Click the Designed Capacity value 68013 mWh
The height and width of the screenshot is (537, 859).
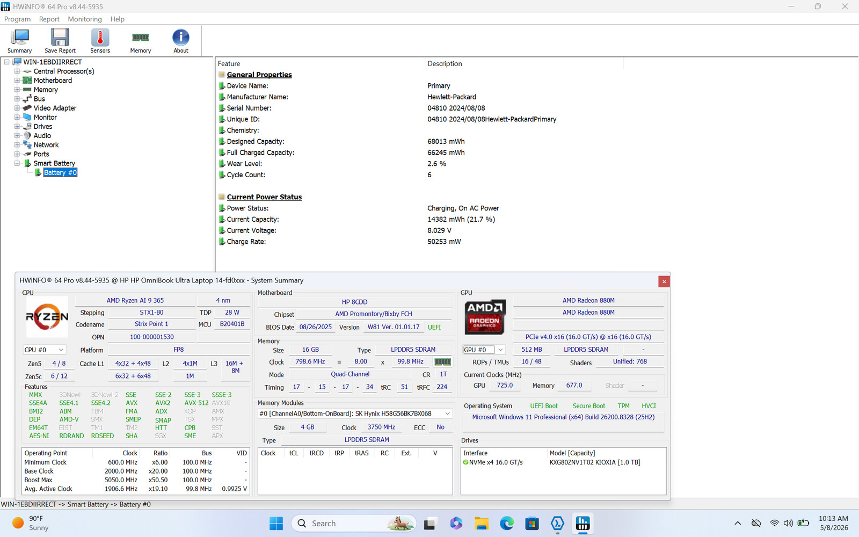446,142
